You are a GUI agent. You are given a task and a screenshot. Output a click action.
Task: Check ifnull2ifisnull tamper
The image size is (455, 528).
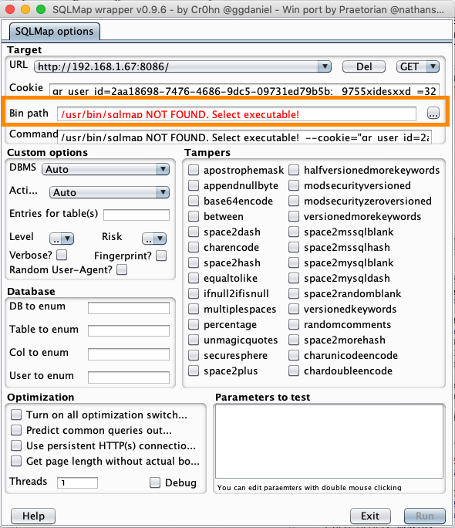(x=194, y=293)
